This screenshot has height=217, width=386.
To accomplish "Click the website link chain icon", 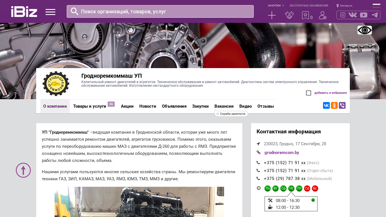I will (259, 153).
